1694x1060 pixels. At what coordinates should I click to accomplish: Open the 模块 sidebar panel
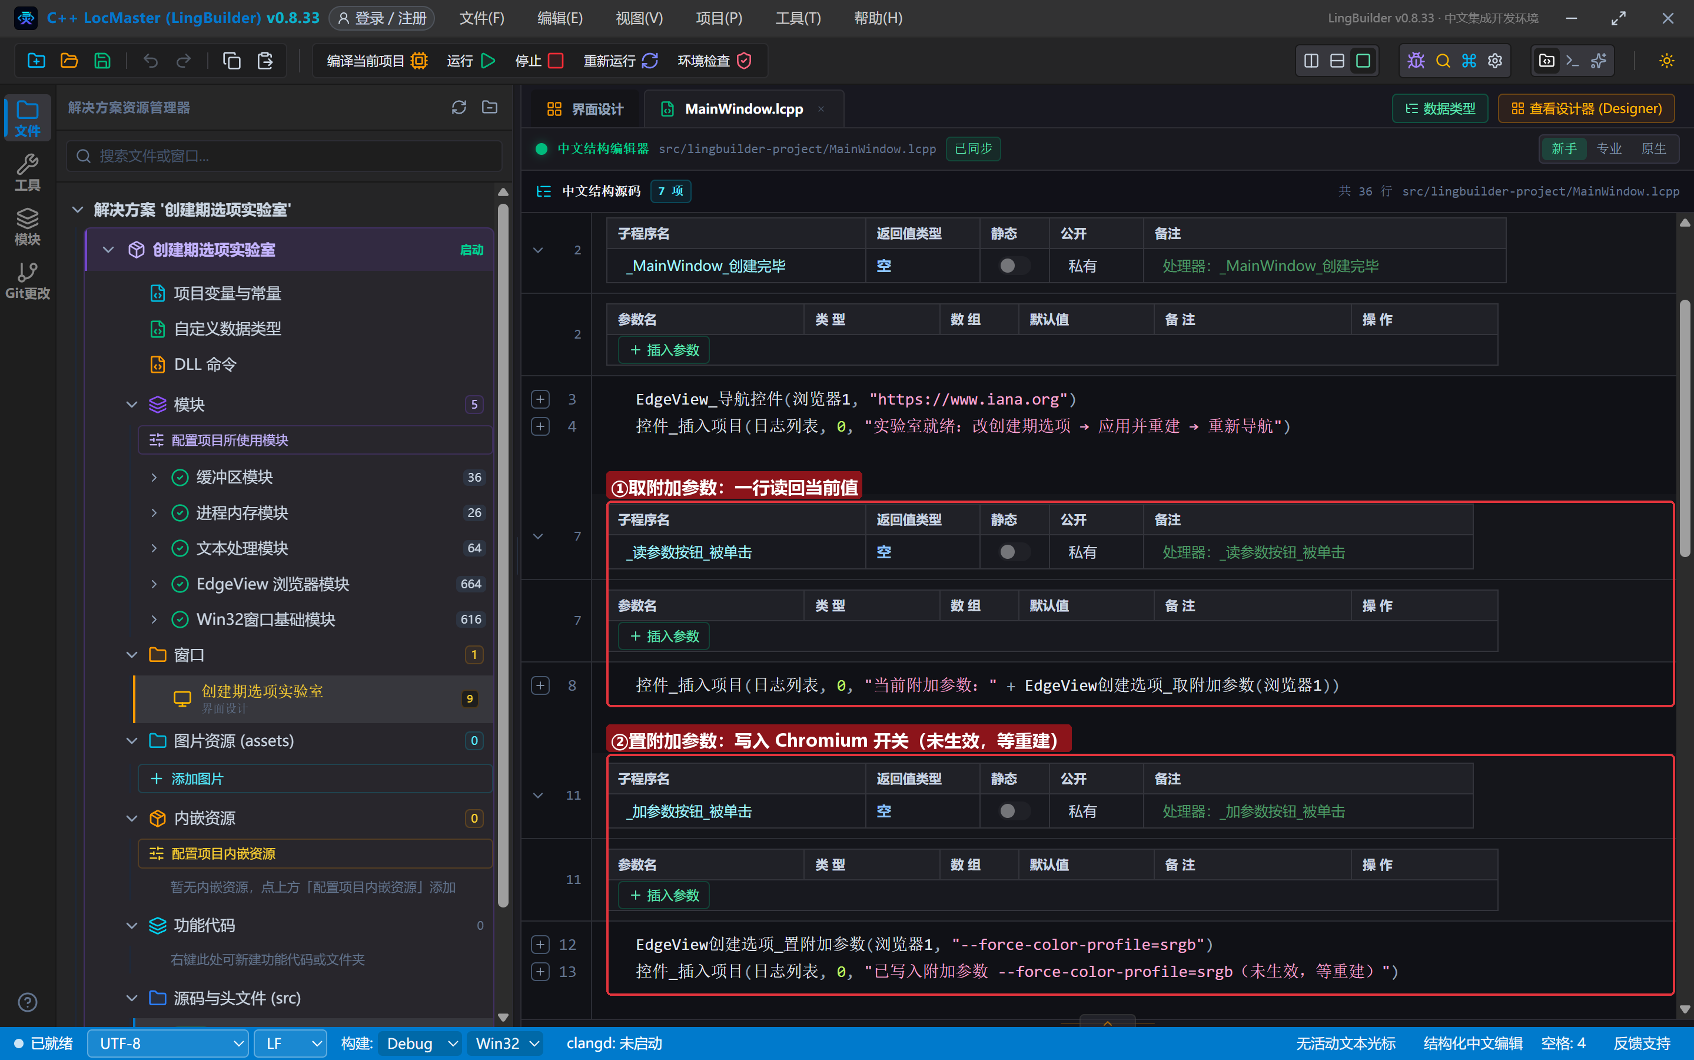point(27,227)
